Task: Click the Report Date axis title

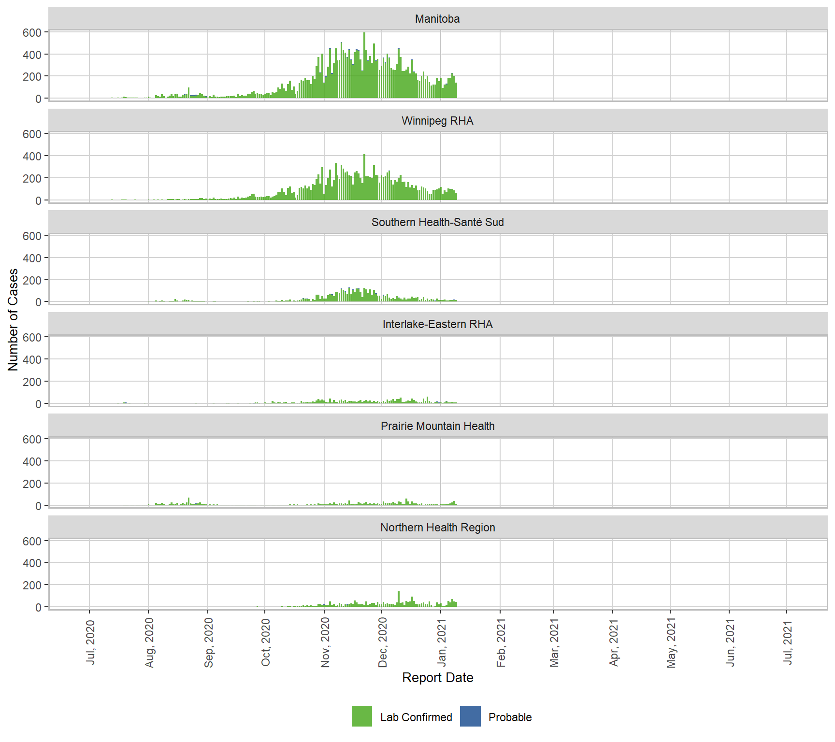Action: (437, 677)
